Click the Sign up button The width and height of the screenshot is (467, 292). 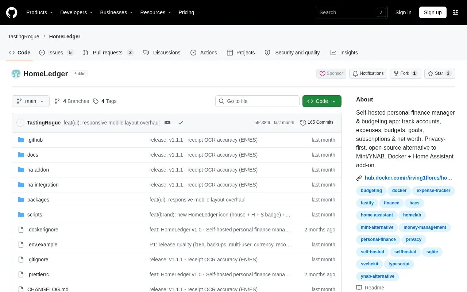[x=433, y=12]
